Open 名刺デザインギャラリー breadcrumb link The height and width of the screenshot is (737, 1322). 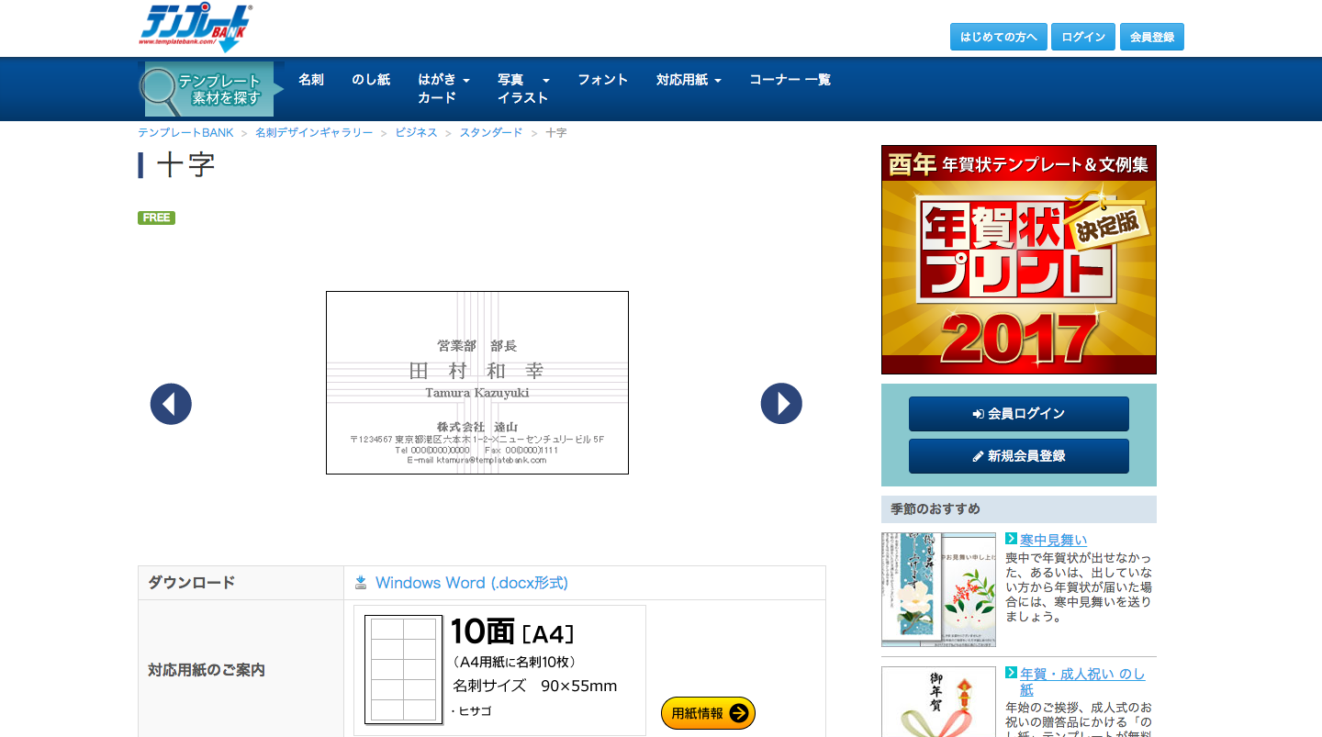pyautogui.click(x=314, y=133)
